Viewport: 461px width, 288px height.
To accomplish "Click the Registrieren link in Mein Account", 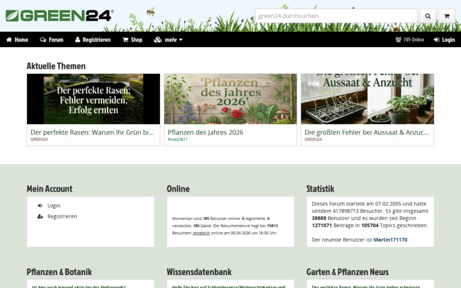I will pos(62,216).
